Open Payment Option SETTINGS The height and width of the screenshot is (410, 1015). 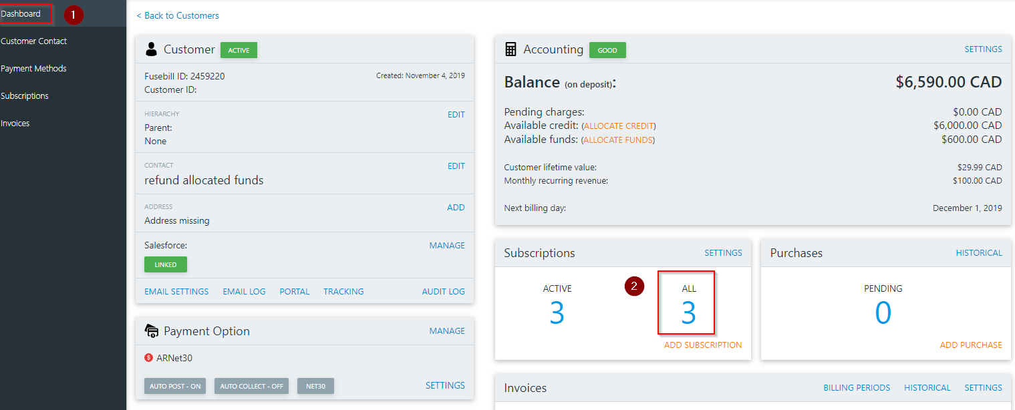point(445,385)
